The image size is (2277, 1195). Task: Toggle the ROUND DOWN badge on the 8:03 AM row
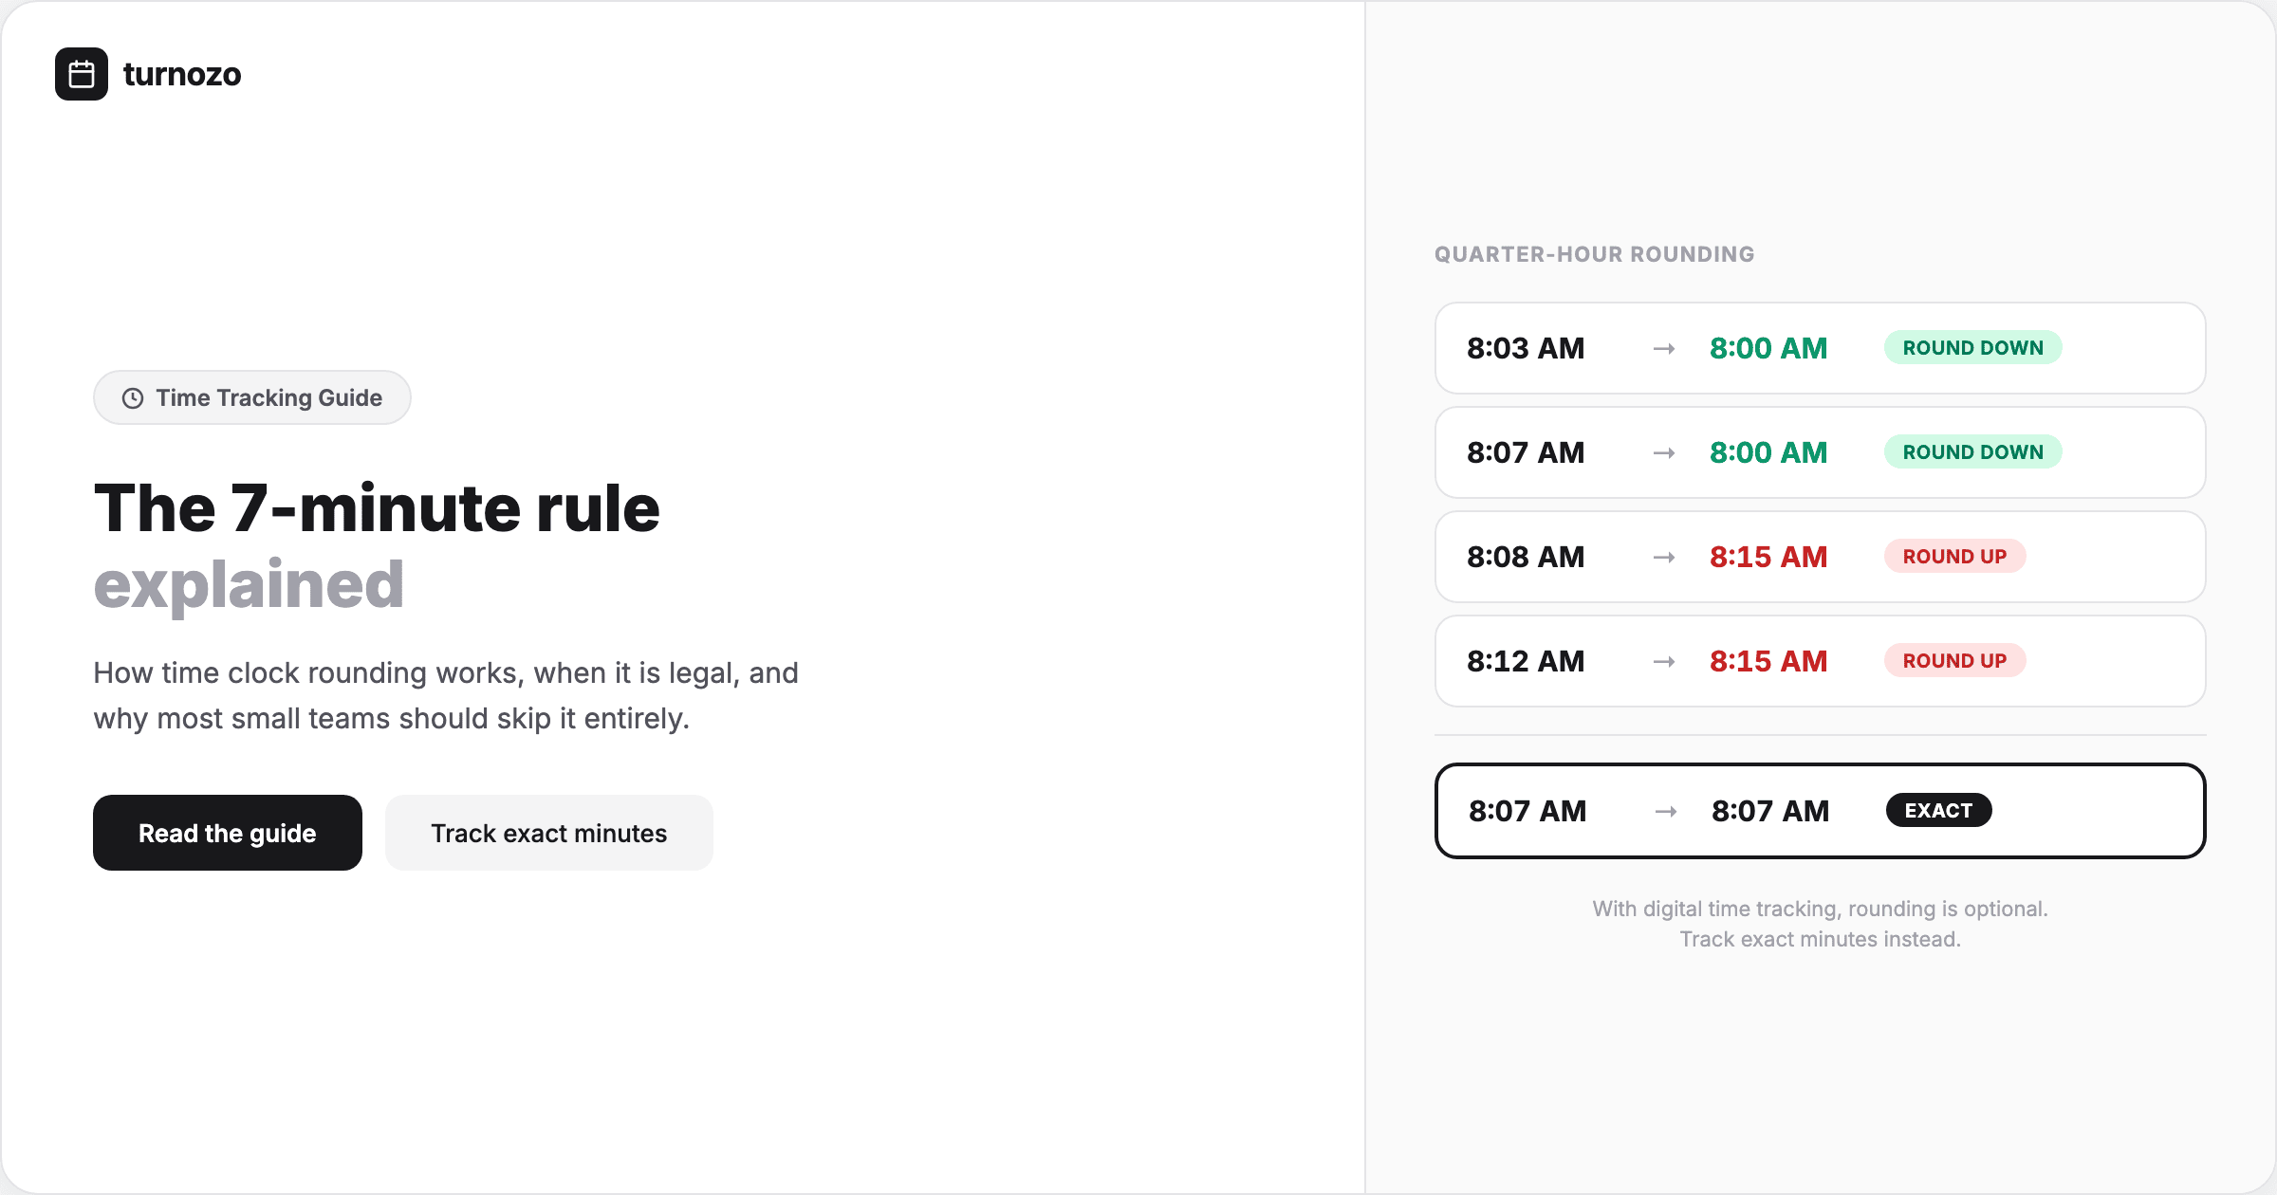1972,347
